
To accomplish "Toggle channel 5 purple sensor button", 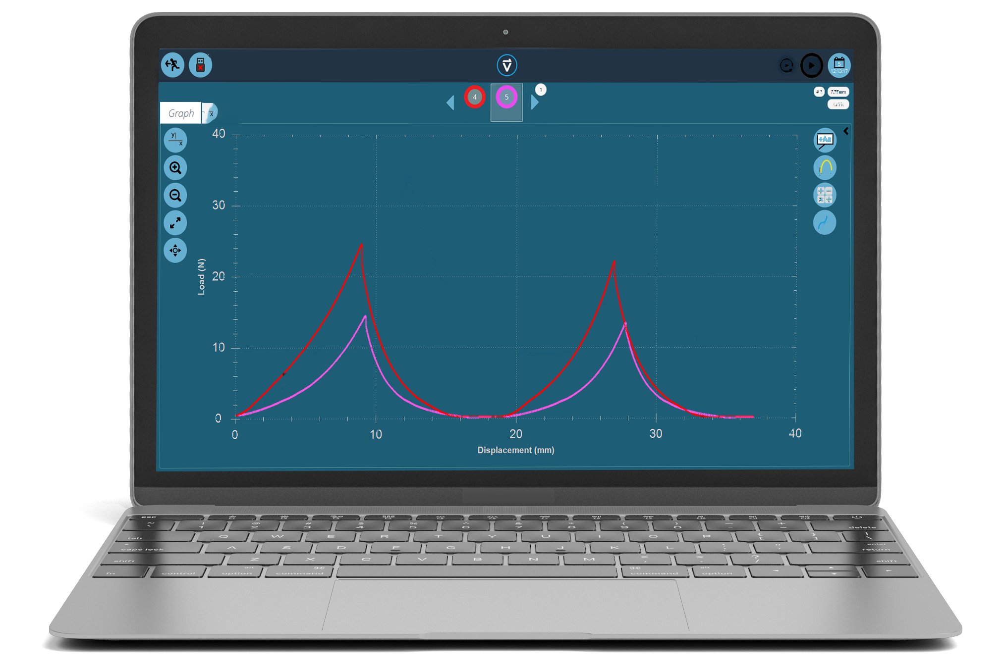I will 503,98.
